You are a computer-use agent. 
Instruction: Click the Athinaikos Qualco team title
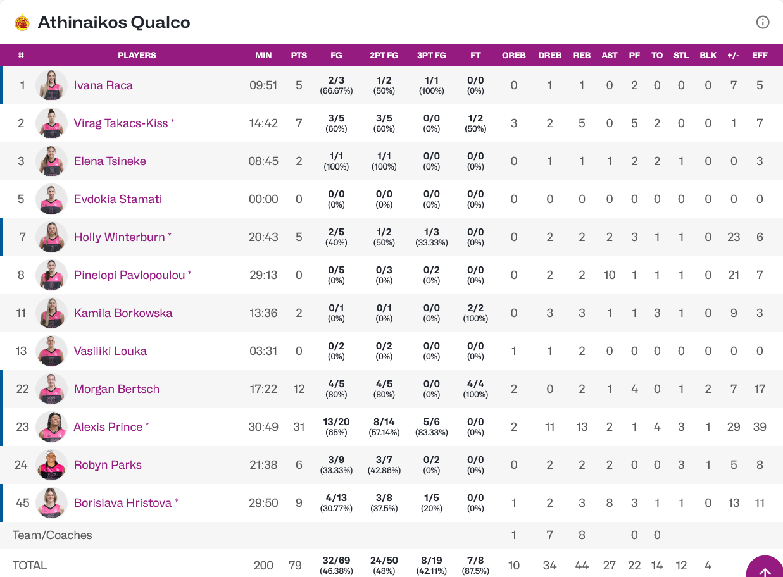[114, 23]
